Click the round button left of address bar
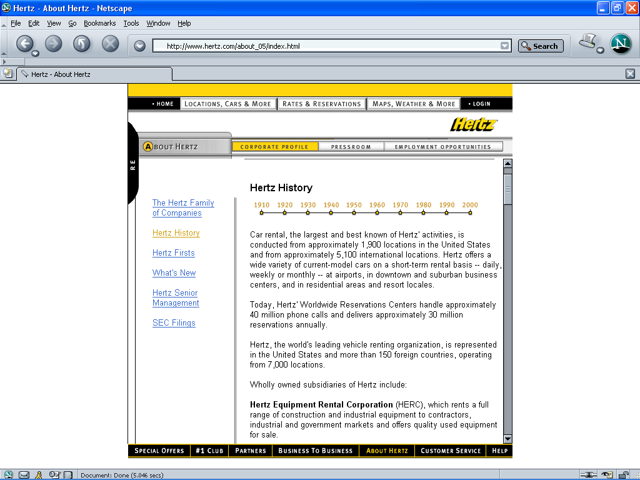 point(139,46)
